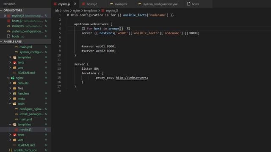Open hosts lab file in Open Editors

[x=25, y=36]
